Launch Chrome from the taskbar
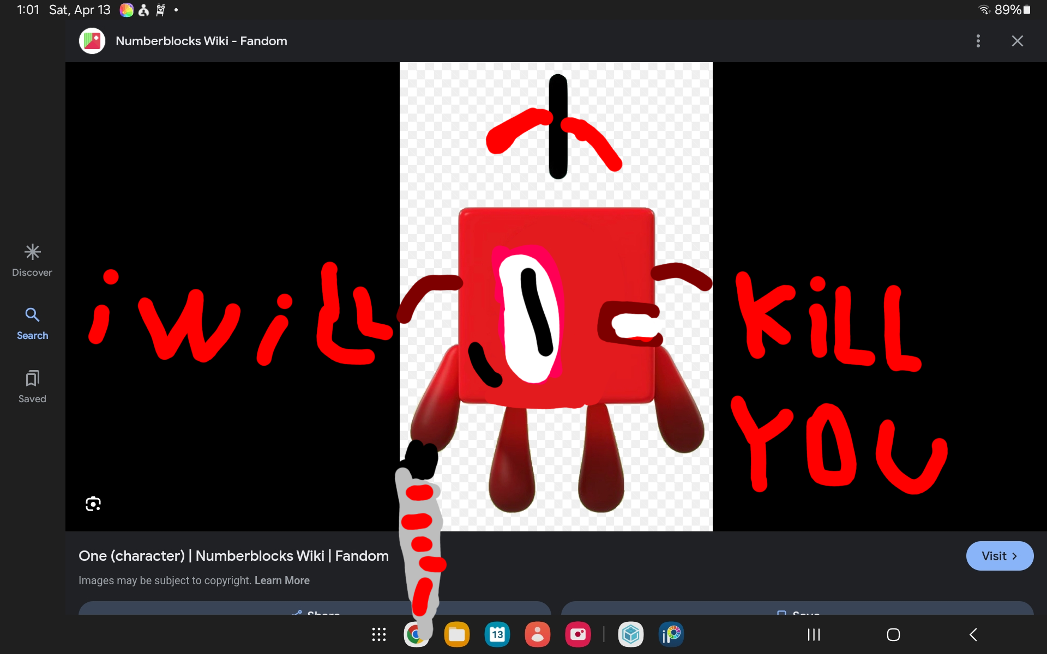 click(x=416, y=635)
